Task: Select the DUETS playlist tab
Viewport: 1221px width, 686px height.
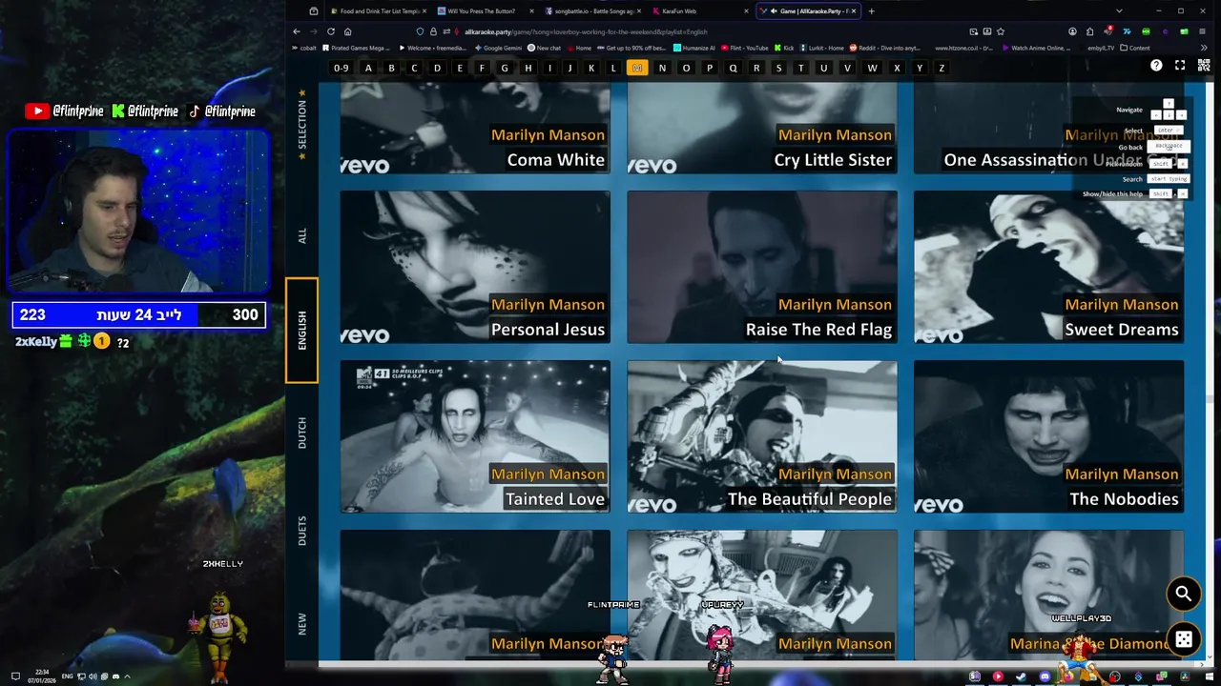Action: pos(301,531)
